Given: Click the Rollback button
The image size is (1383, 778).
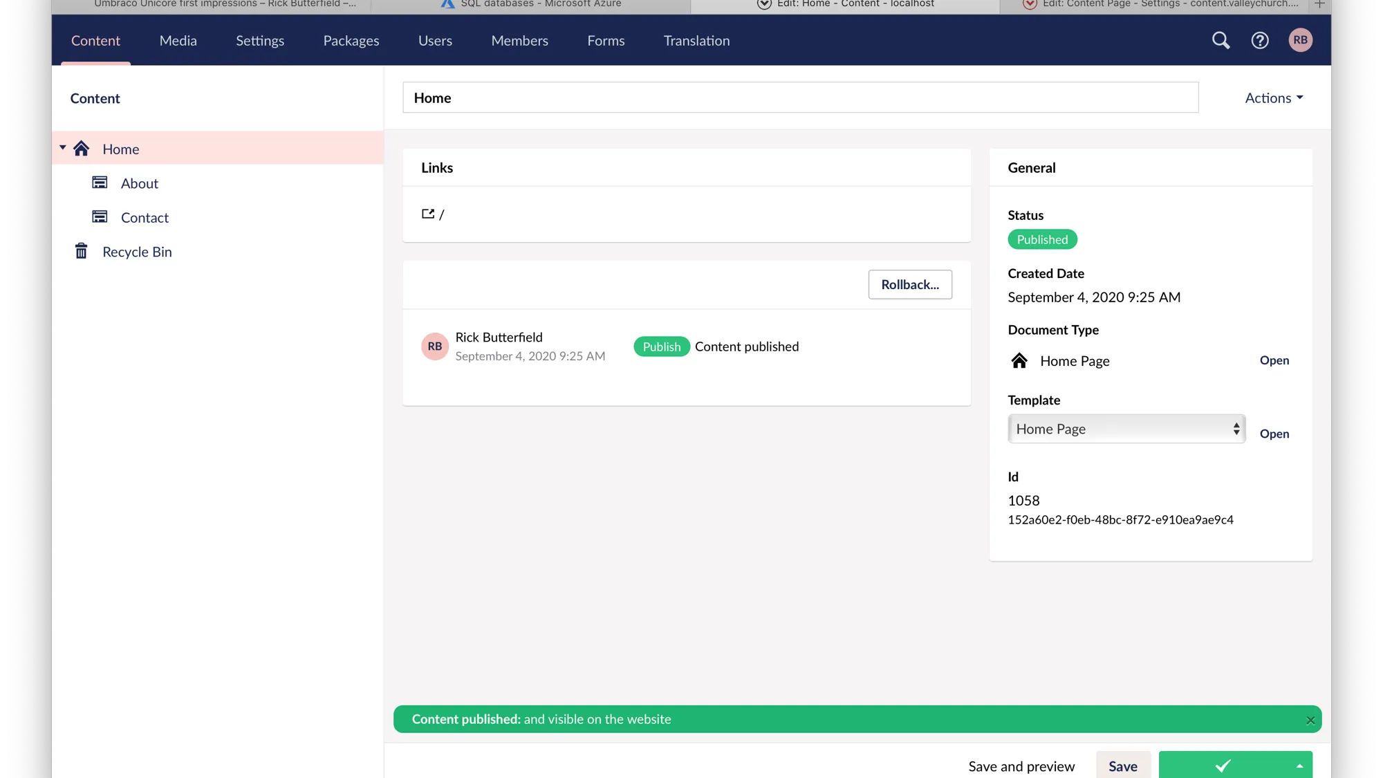Looking at the screenshot, I should [x=910, y=284].
